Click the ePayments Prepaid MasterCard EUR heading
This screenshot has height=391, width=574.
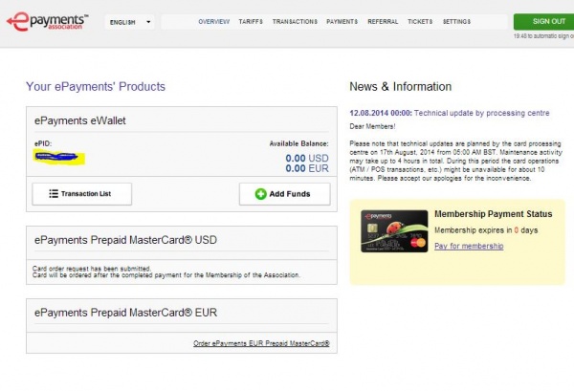pos(125,313)
